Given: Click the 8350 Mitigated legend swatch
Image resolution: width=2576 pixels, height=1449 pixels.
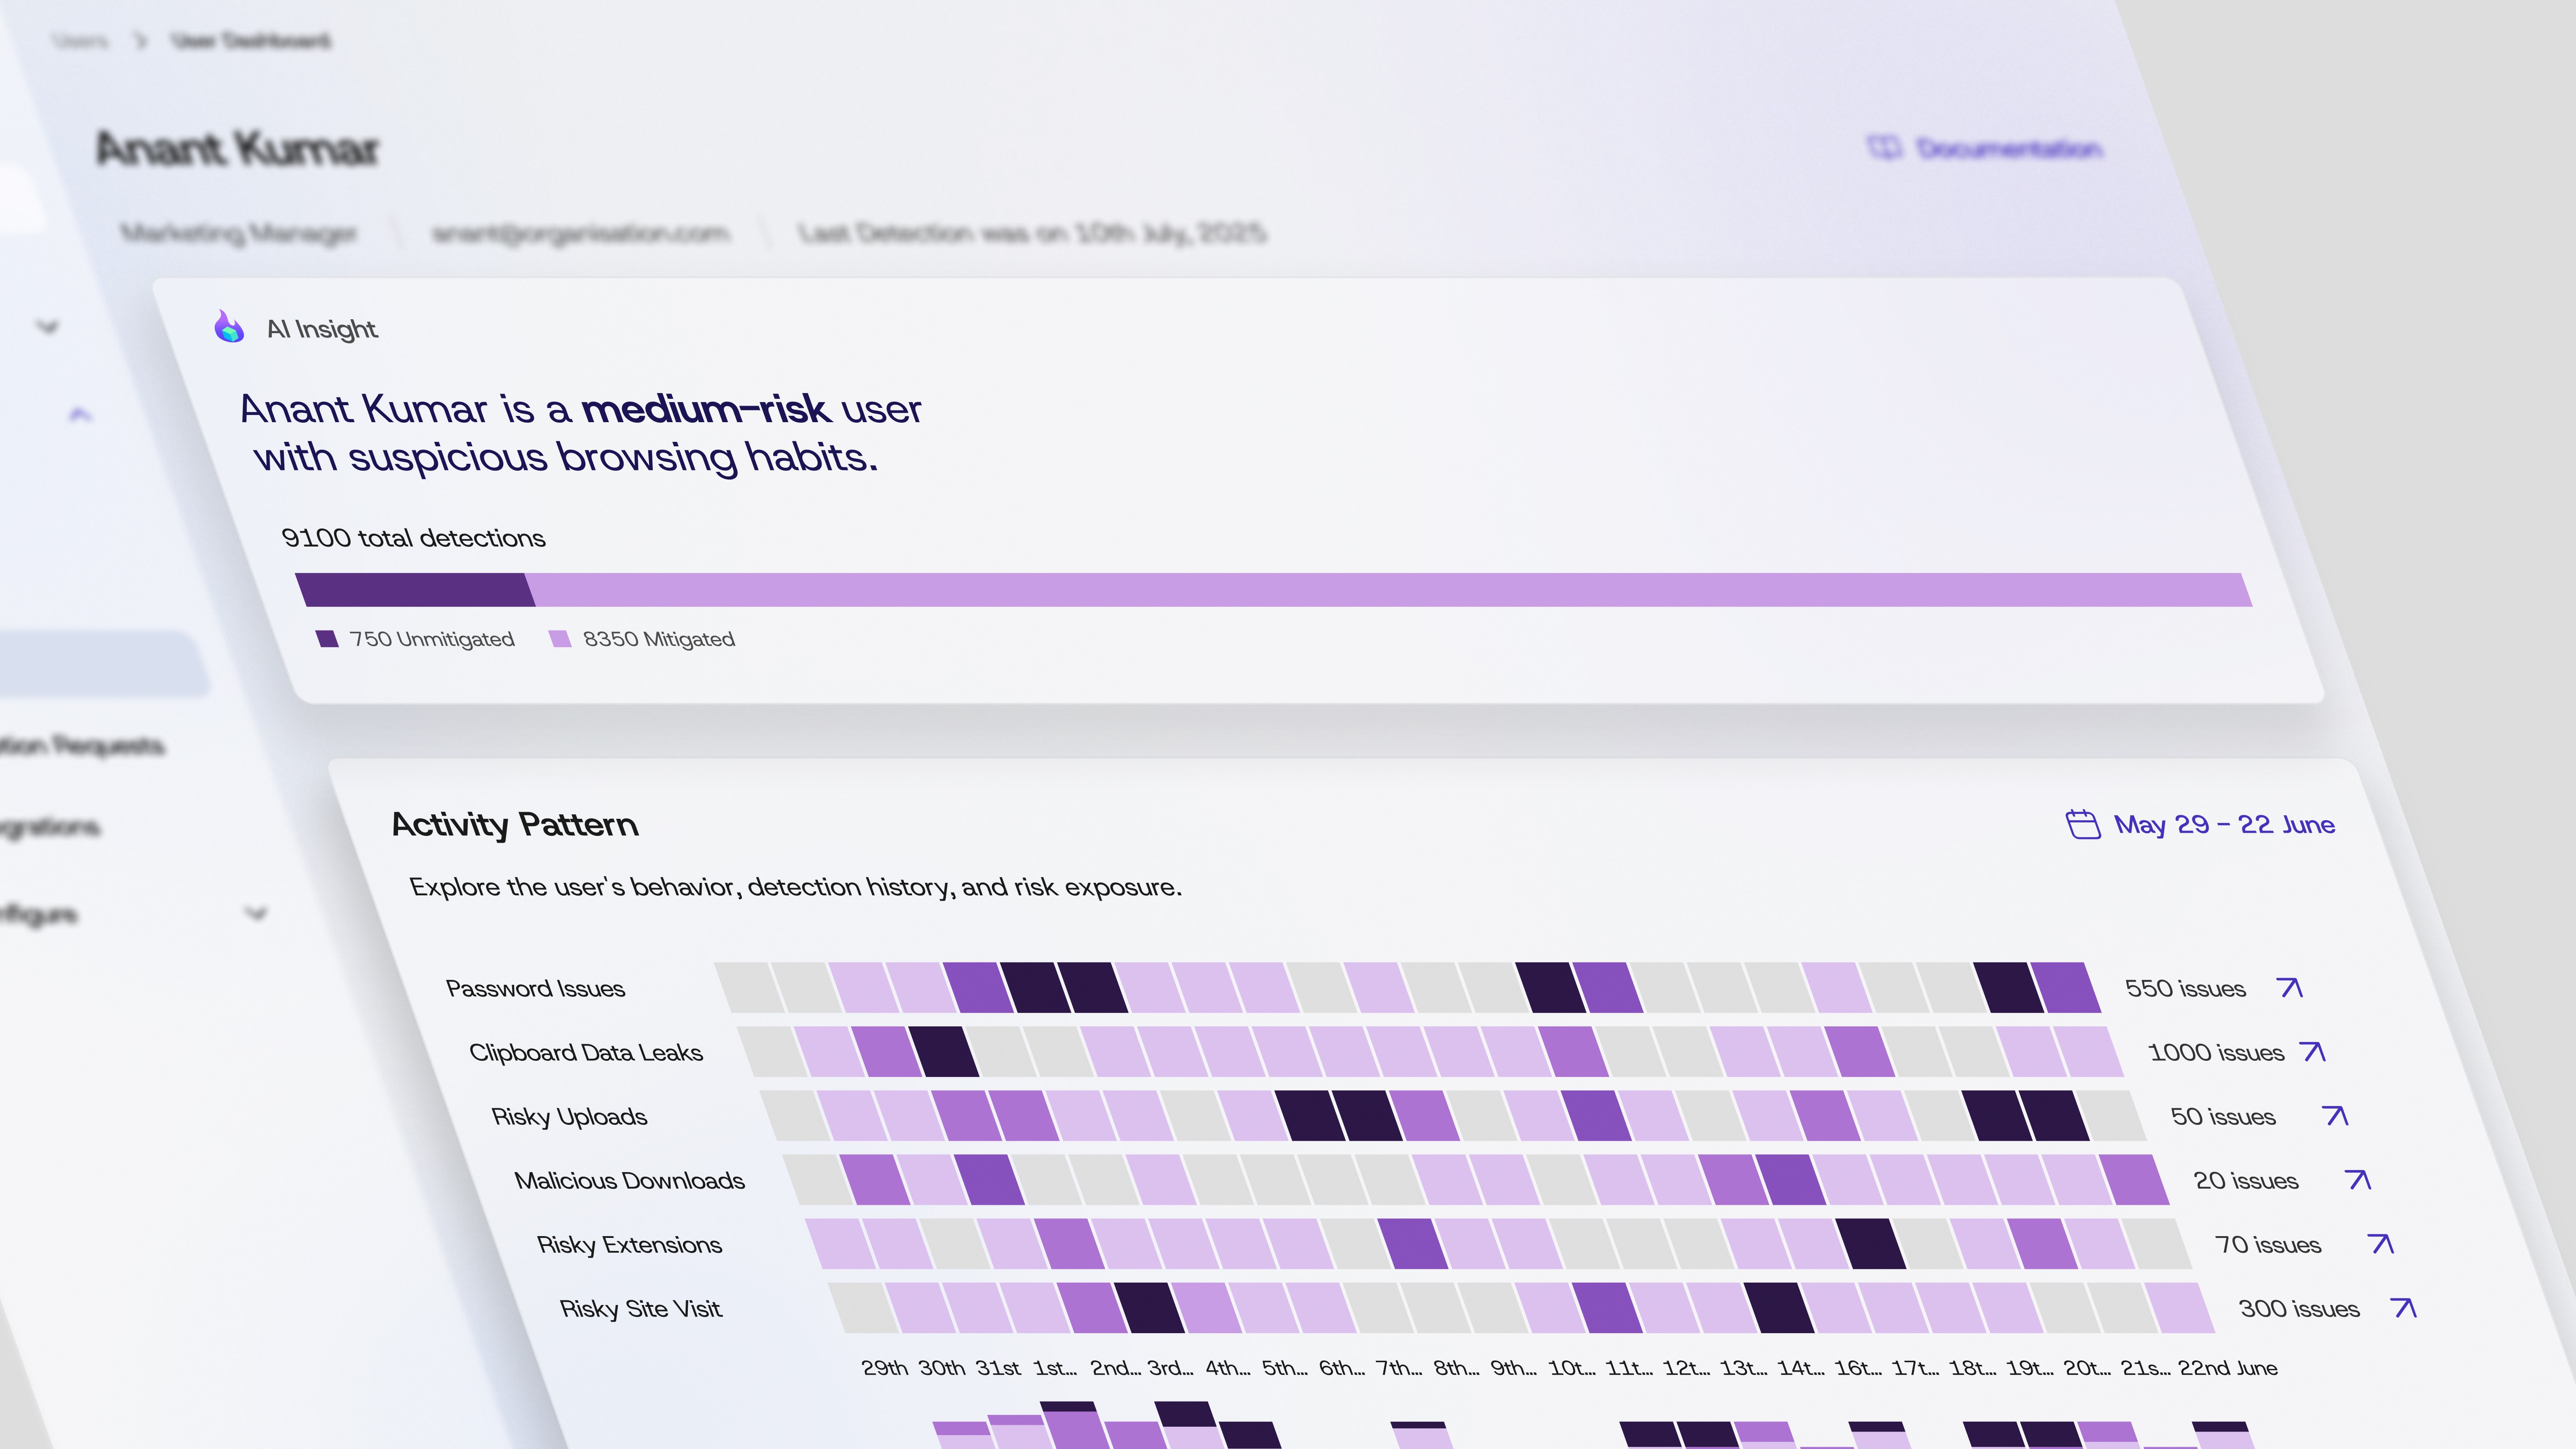Looking at the screenshot, I should click(560, 639).
